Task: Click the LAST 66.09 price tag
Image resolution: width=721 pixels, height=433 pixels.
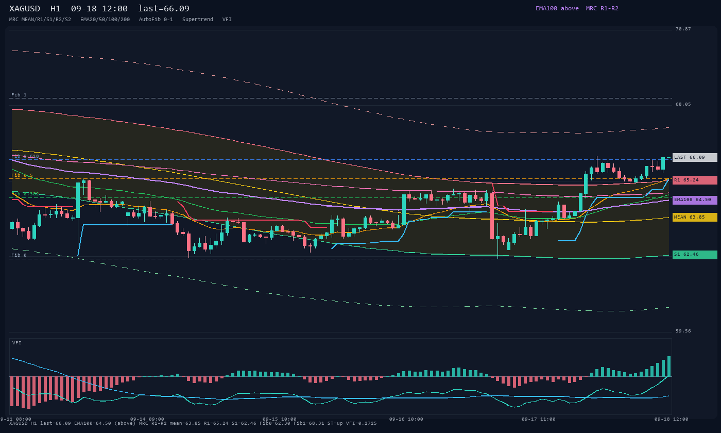Action: pyautogui.click(x=695, y=157)
